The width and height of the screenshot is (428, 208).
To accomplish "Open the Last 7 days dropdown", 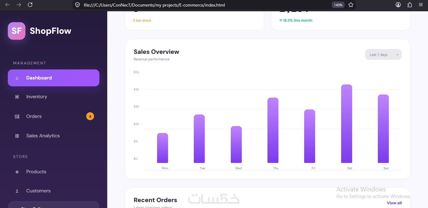I will (x=383, y=55).
